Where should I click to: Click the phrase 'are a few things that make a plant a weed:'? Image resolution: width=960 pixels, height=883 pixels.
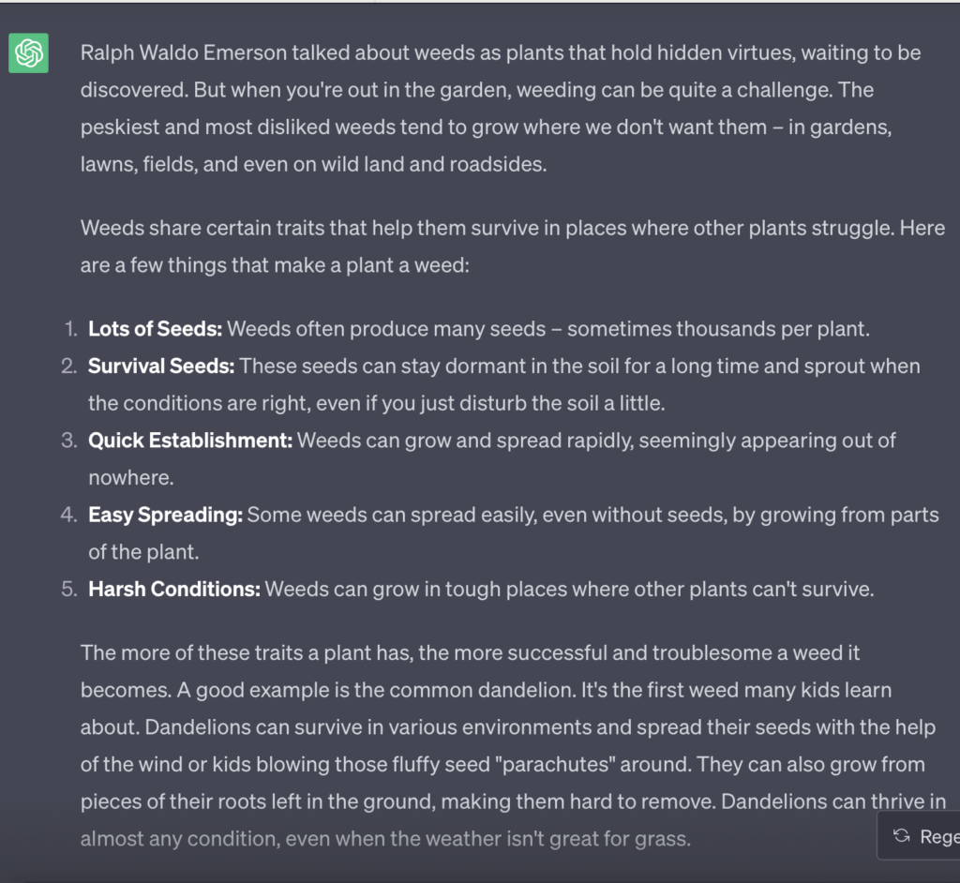click(x=275, y=265)
